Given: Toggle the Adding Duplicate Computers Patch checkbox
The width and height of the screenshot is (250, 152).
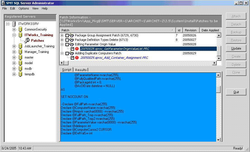Looking at the screenshot, I should (x=67, y=53).
